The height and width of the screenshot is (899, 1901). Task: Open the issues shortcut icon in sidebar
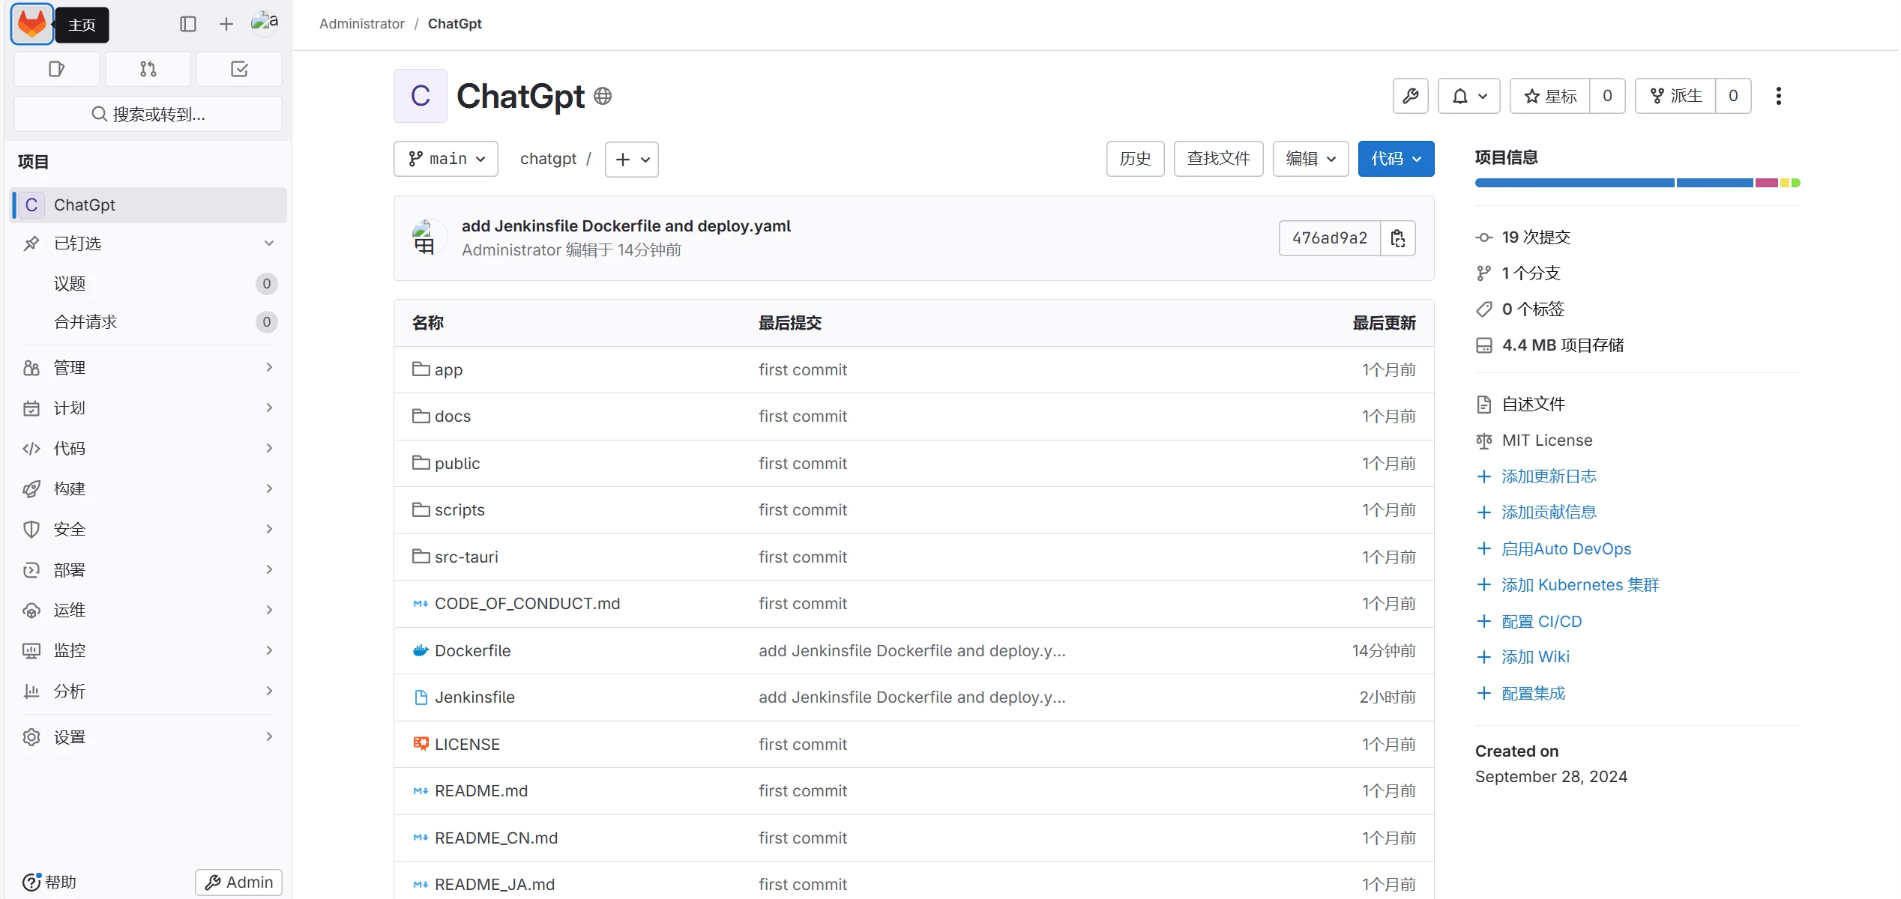pos(57,69)
